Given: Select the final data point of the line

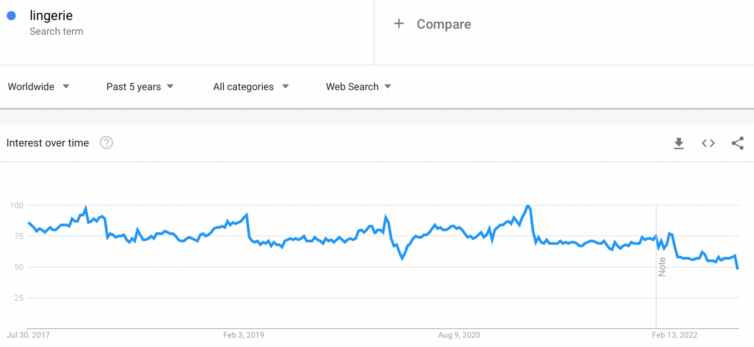Looking at the screenshot, I should [x=738, y=269].
